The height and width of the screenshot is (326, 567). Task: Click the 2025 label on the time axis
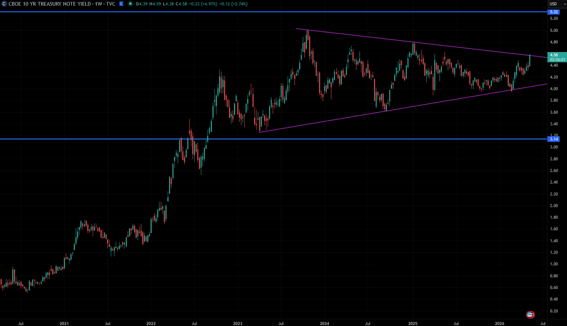tap(413, 324)
